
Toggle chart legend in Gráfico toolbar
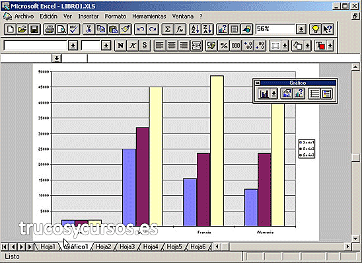click(x=326, y=94)
